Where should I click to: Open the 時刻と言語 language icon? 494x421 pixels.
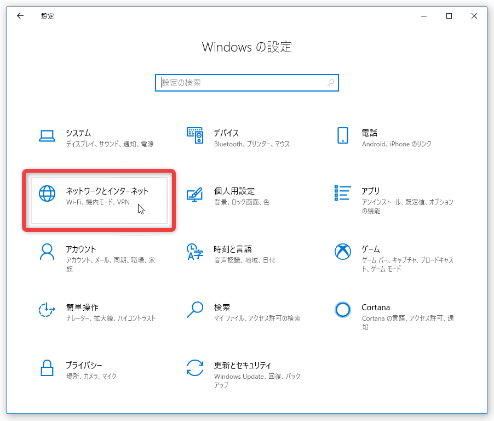(x=195, y=252)
